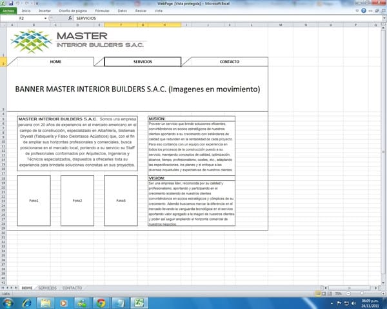Click the Save icon in quick access toolbar
387x309 pixels.
(11, 3)
